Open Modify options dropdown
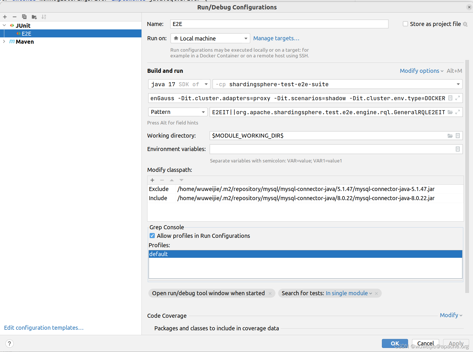This screenshot has width=473, height=352. 422,71
